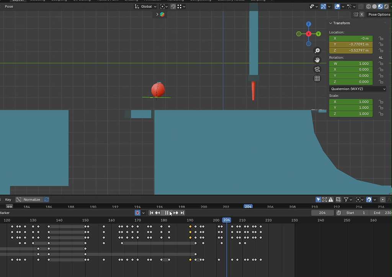Click the Location Z value -0.52797 m
The image size is (392, 277).
(x=351, y=51)
